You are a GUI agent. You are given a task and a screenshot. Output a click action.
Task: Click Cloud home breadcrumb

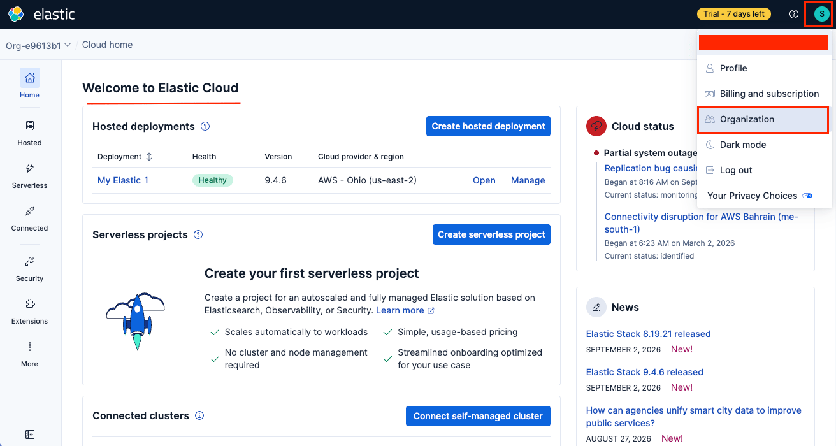(108, 45)
